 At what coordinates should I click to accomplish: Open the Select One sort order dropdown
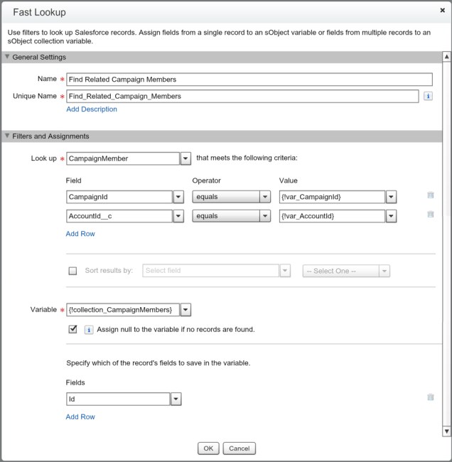(x=384, y=271)
